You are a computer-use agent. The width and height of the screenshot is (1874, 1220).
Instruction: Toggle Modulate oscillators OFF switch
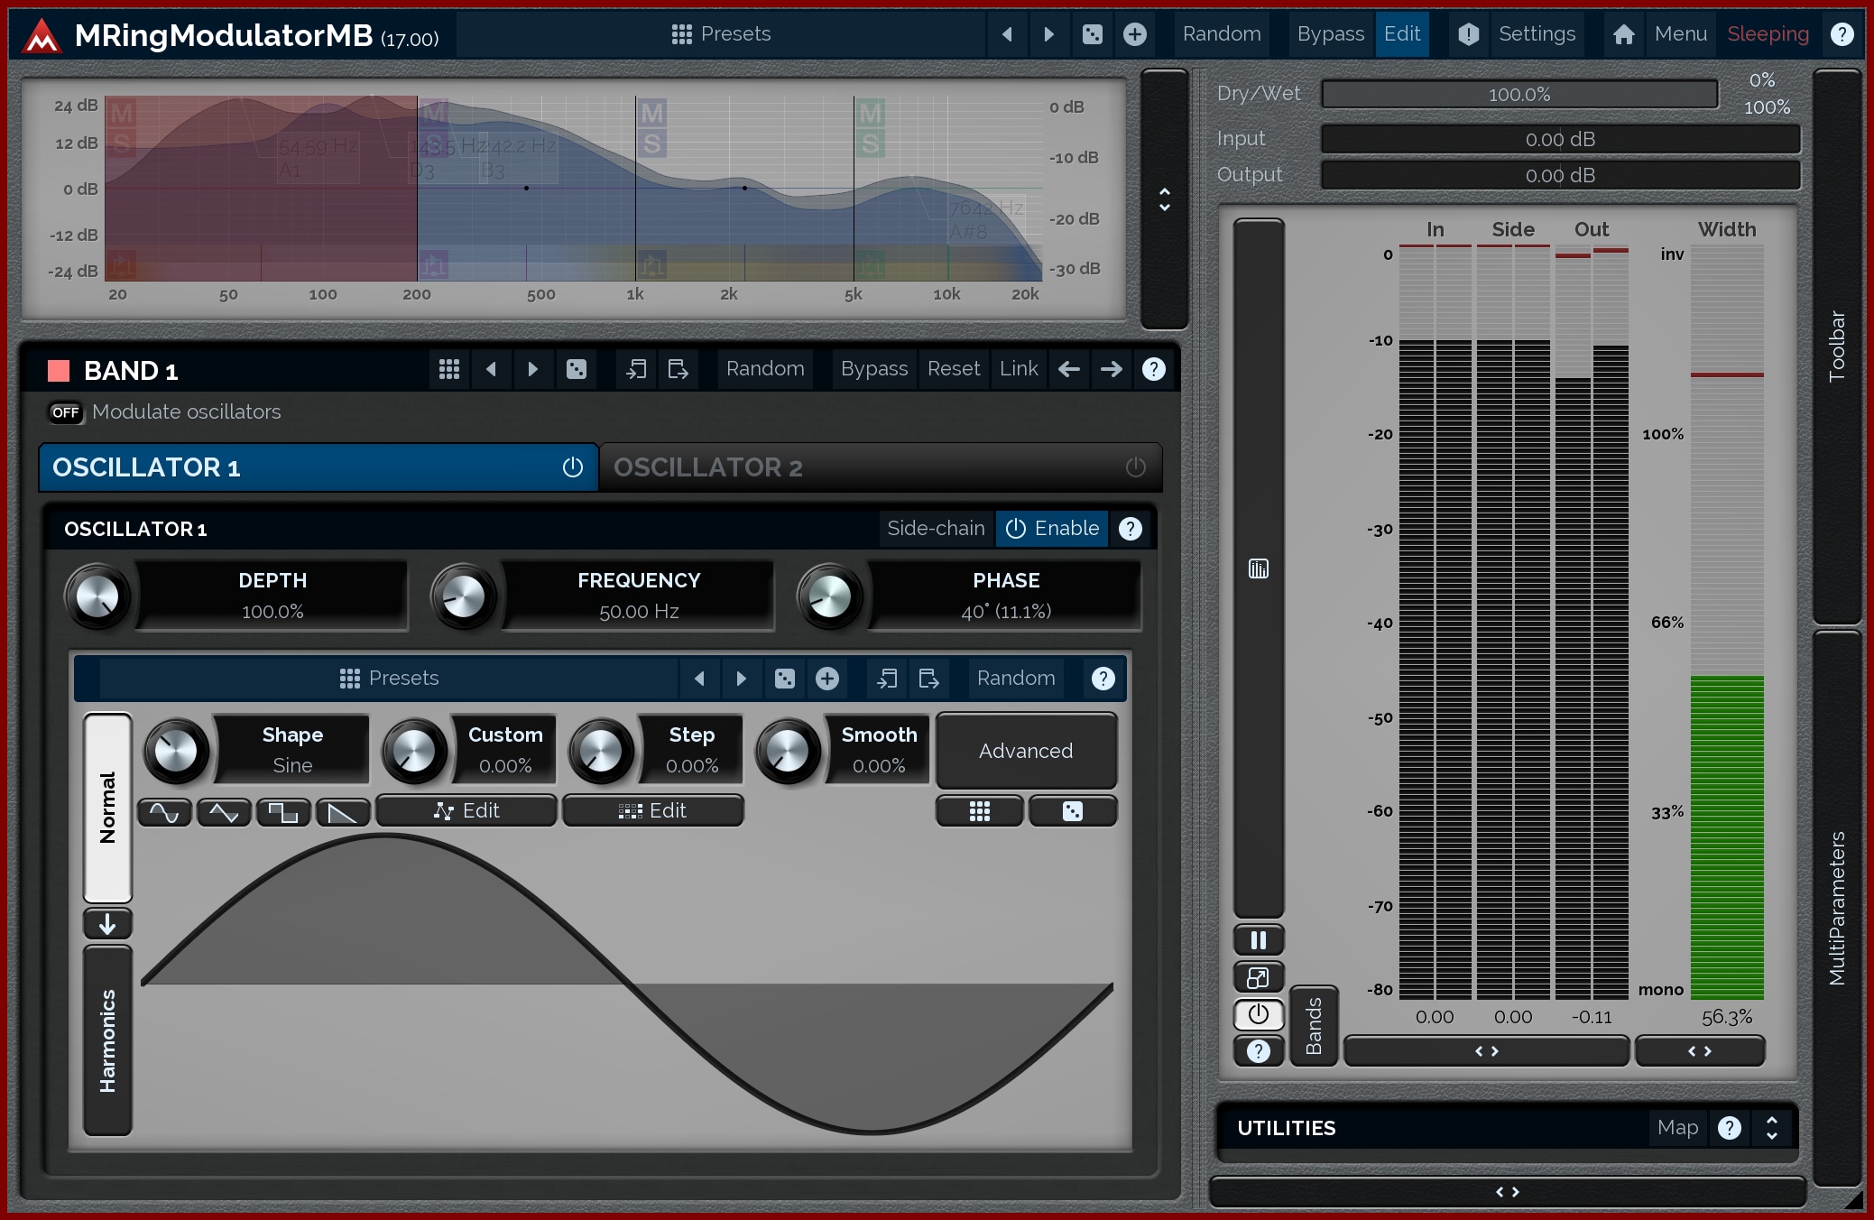coord(65,412)
